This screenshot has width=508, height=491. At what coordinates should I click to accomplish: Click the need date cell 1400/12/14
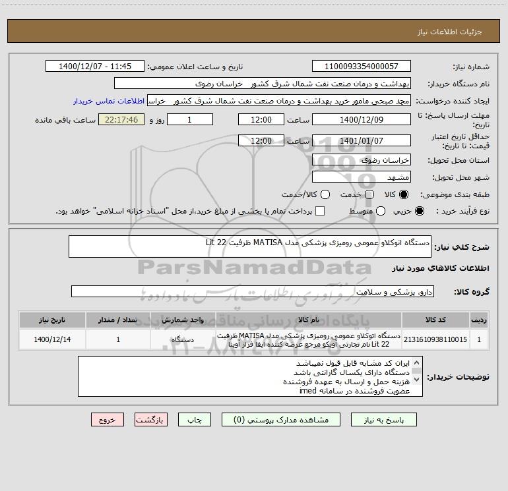(x=52, y=339)
